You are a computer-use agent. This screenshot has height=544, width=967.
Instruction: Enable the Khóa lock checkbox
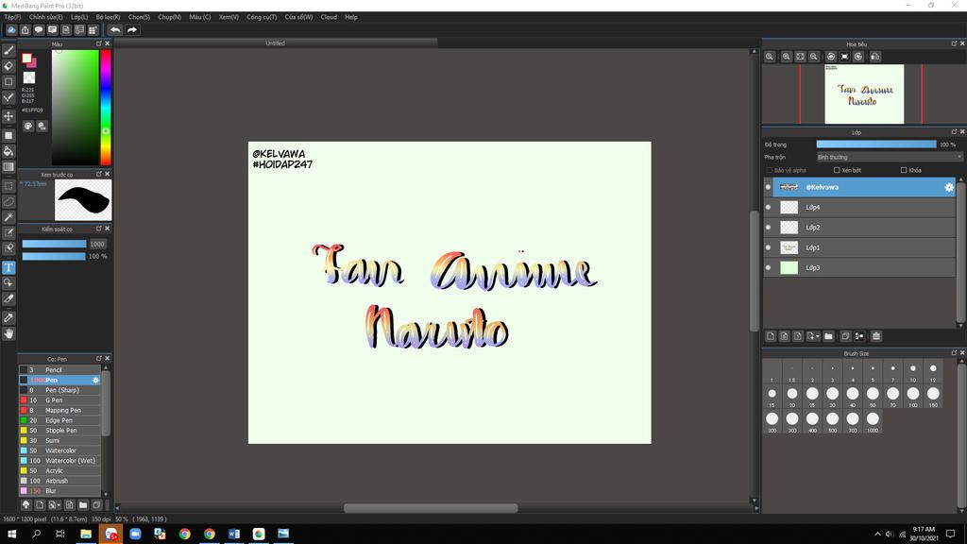click(x=904, y=170)
